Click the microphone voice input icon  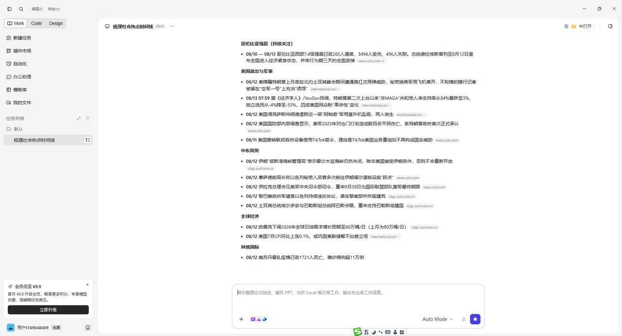[x=464, y=319]
